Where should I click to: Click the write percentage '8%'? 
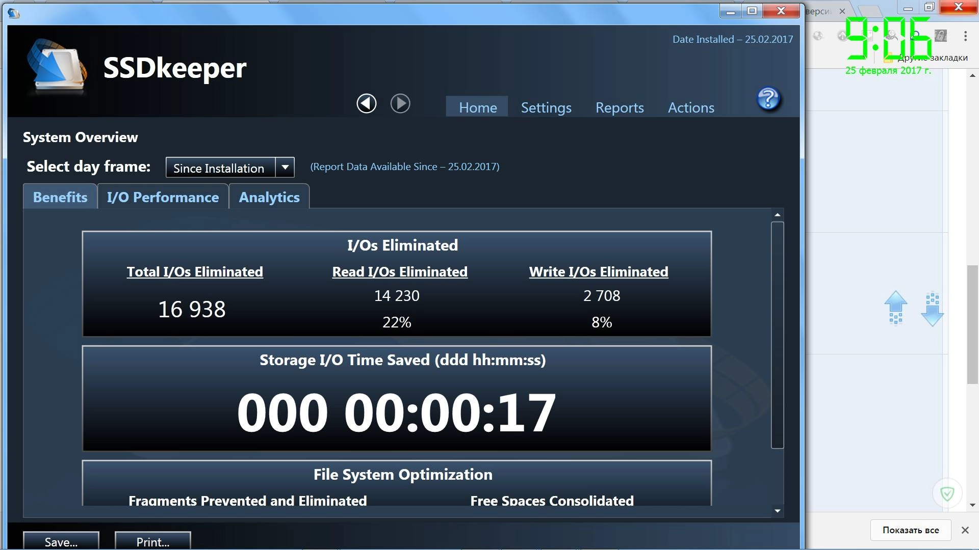tap(602, 322)
